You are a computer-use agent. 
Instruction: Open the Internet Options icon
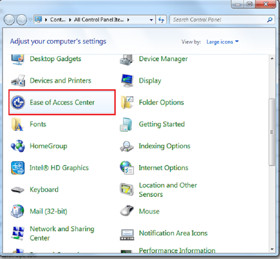(127, 168)
